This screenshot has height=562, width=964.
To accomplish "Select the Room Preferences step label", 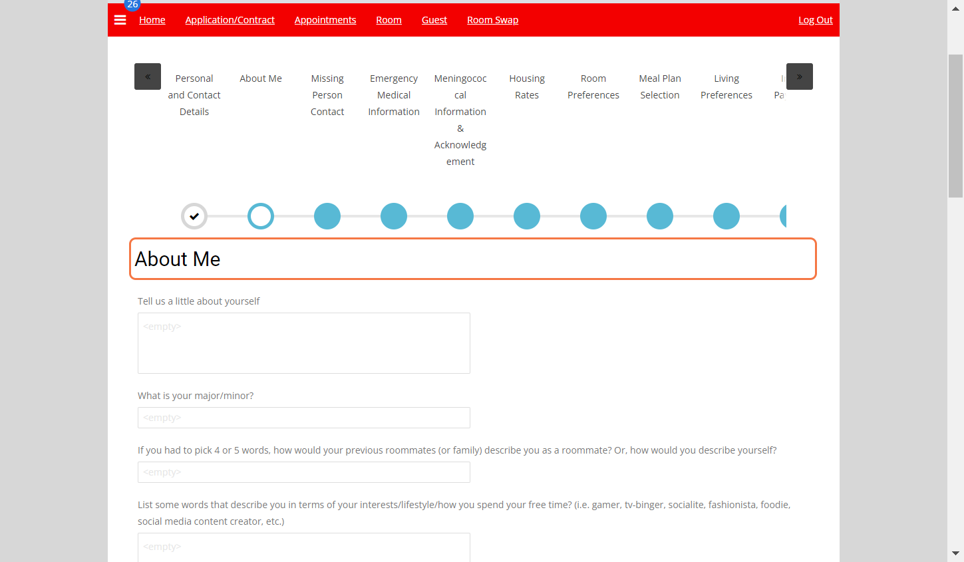I will point(593,86).
